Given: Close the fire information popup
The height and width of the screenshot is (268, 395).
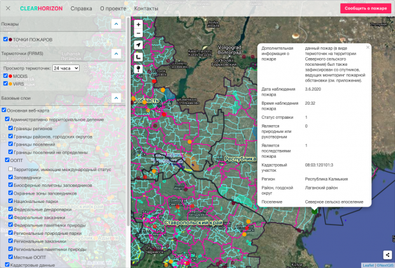Looking at the screenshot, I should pos(368,47).
